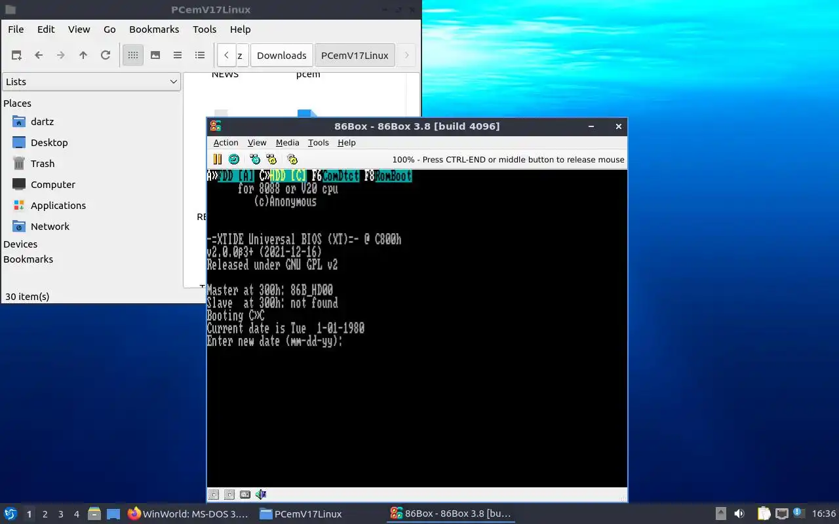The height and width of the screenshot is (524, 839).
Task: Open Network in Places sidebar
Action: [50, 227]
